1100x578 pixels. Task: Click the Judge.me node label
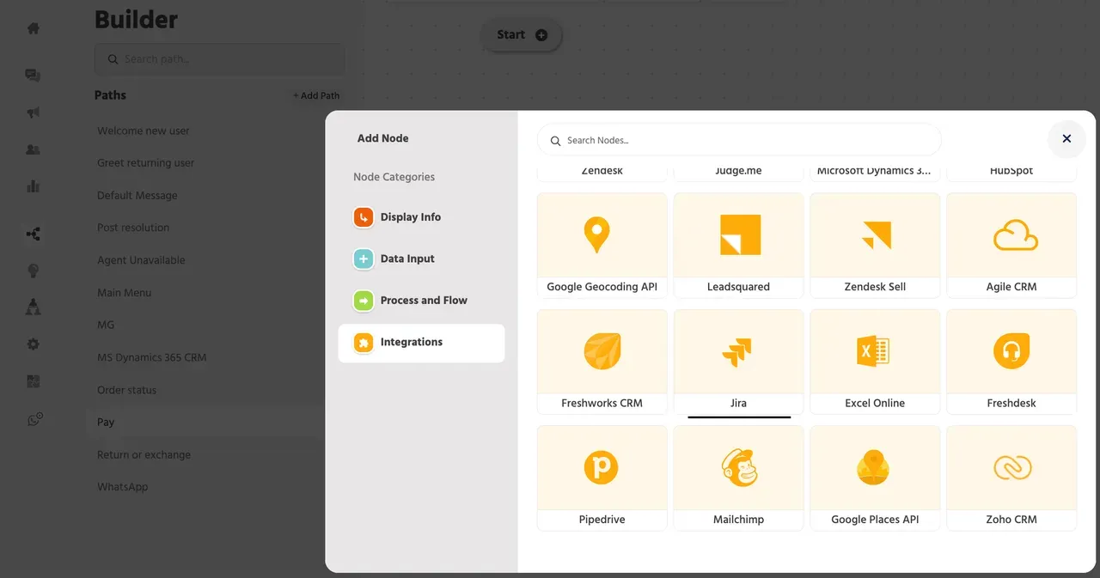point(738,171)
